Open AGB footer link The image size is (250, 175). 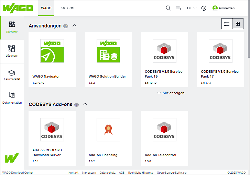coord(122,173)
